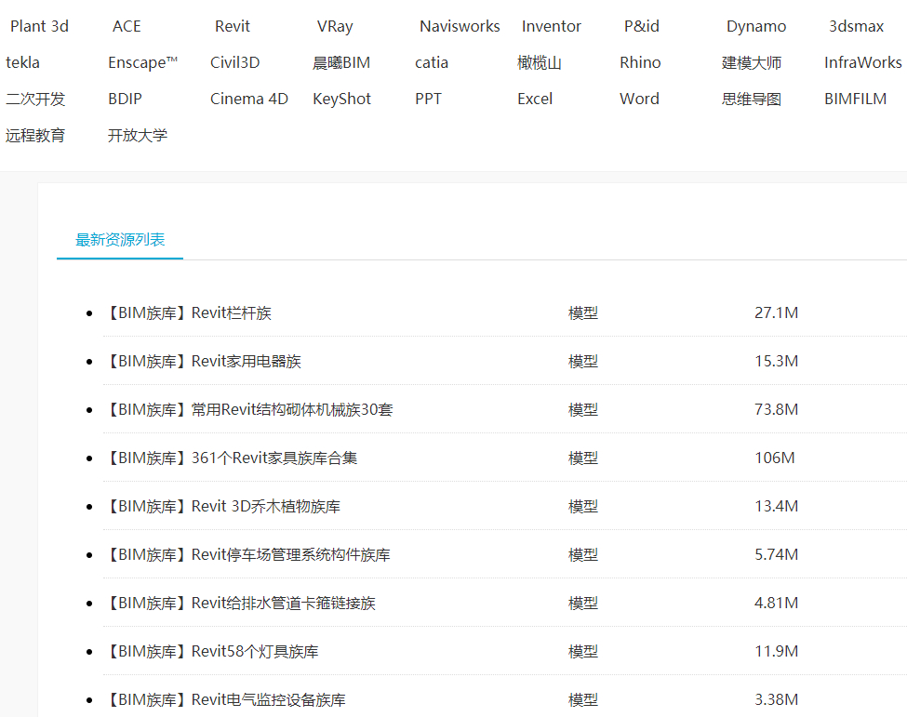Open the BIMFILM category
The image size is (907, 717).
point(856,99)
